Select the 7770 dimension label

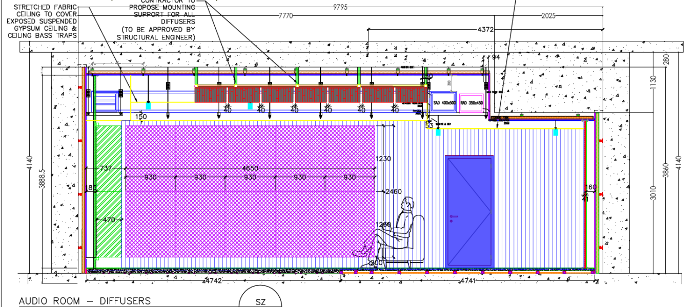coord(285,16)
